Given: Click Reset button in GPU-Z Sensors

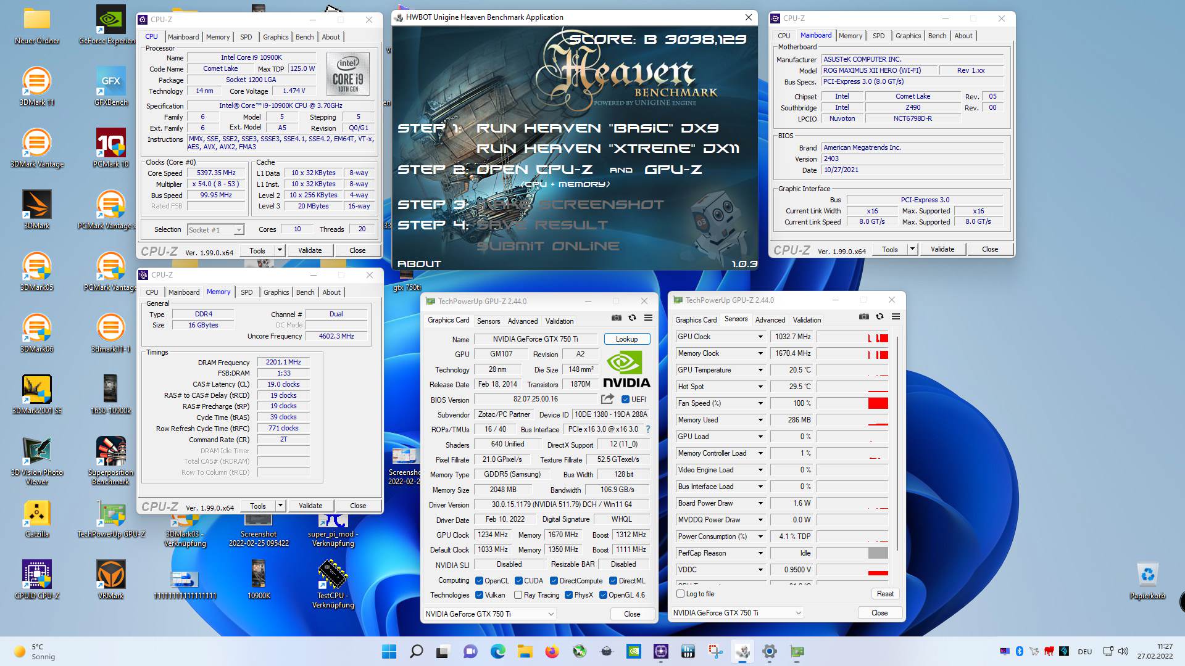Looking at the screenshot, I should (x=885, y=594).
